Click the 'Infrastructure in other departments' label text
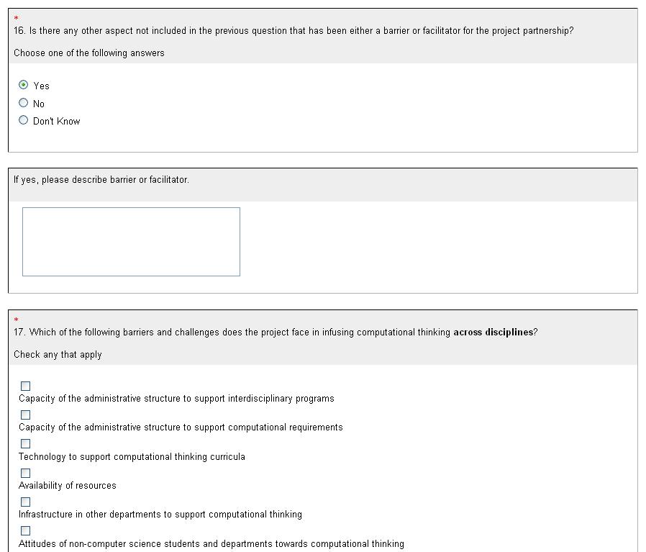This screenshot has height=552, width=646. 160,515
